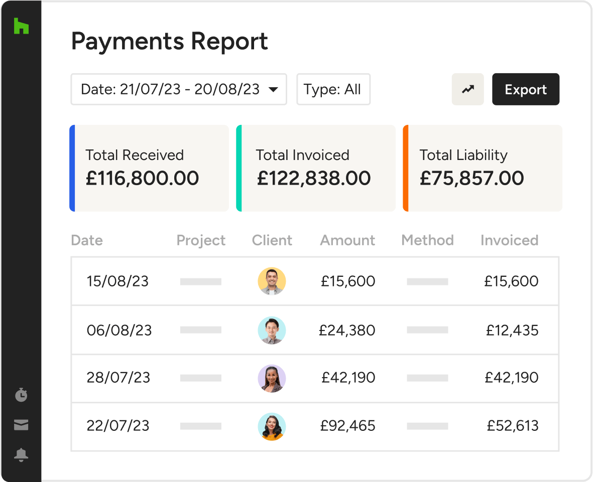The width and height of the screenshot is (594, 482).
Task: Sort by the Date column header
Action: click(x=87, y=240)
